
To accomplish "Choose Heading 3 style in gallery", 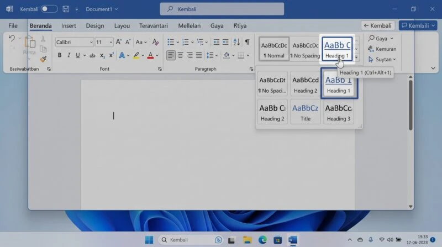I will [x=339, y=112].
